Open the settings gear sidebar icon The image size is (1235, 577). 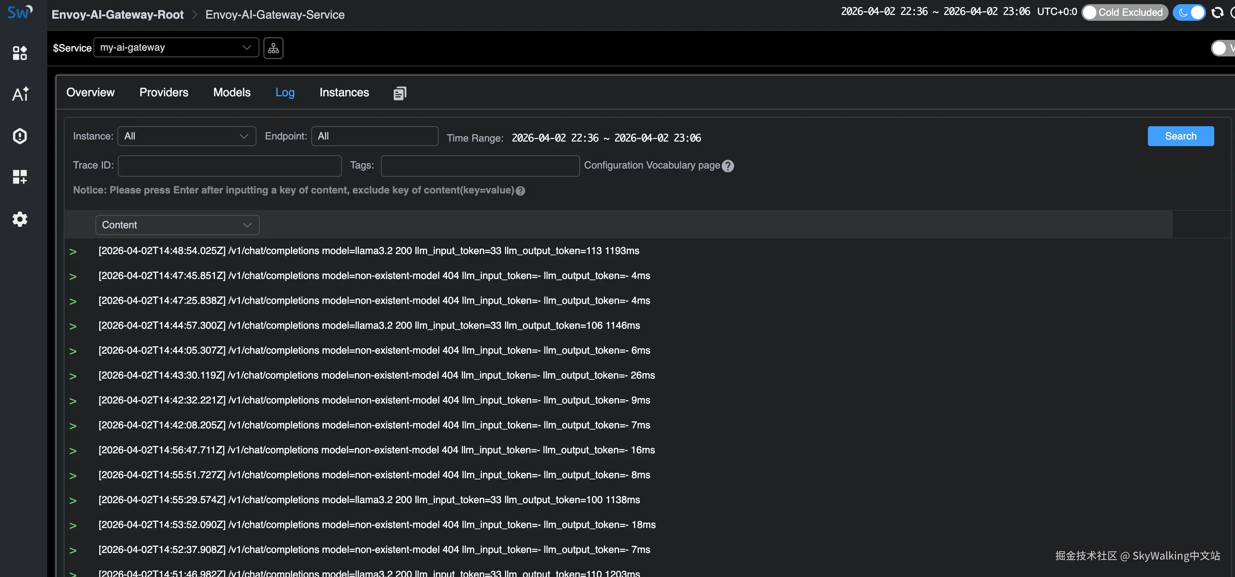point(20,219)
